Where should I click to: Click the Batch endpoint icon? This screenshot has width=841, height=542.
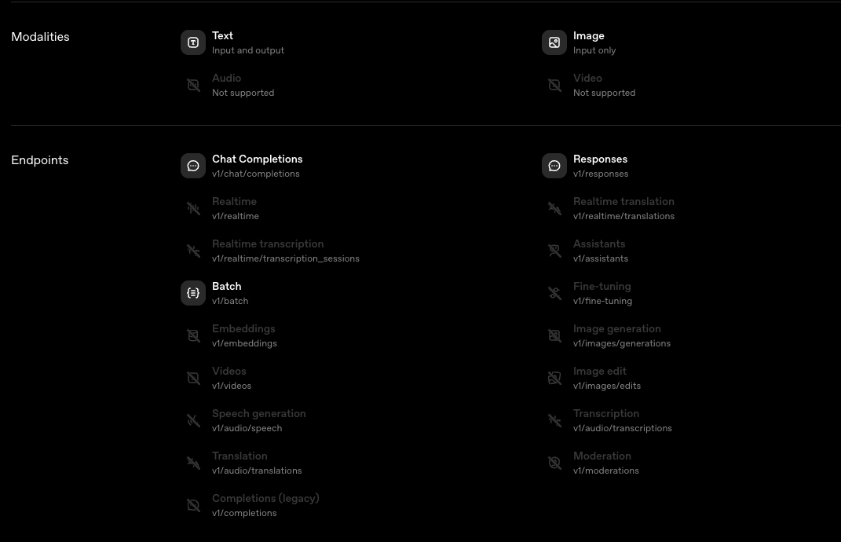(x=193, y=293)
